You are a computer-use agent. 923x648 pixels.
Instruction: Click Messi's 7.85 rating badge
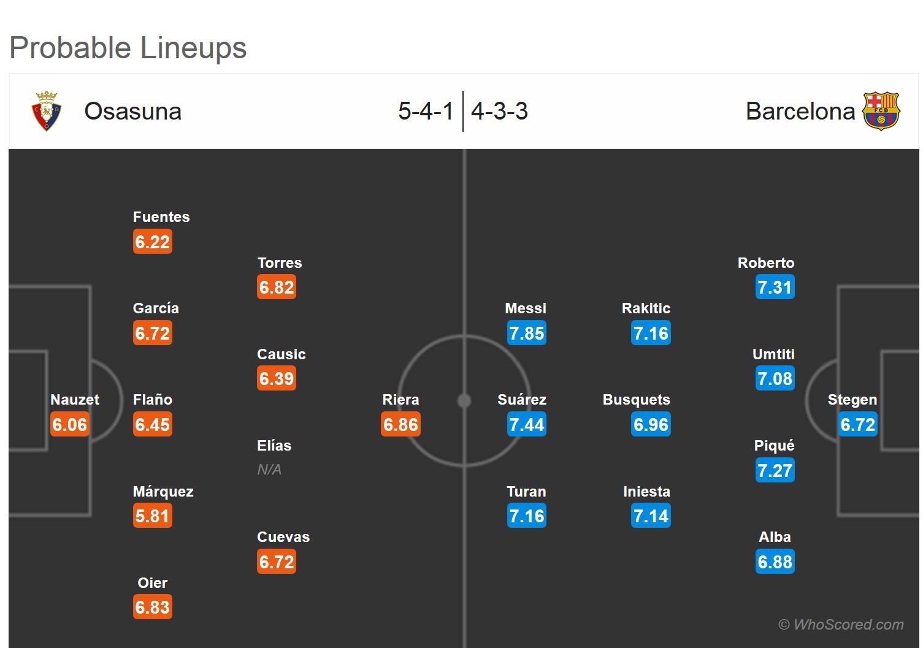click(x=527, y=334)
